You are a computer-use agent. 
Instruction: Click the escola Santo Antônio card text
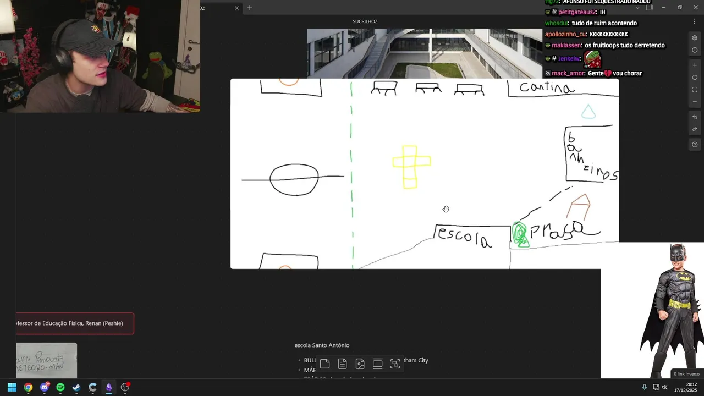322,345
